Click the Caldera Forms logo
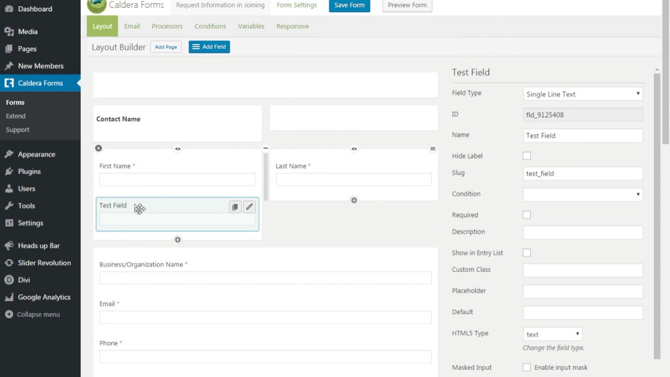670x377 pixels. pos(97,6)
